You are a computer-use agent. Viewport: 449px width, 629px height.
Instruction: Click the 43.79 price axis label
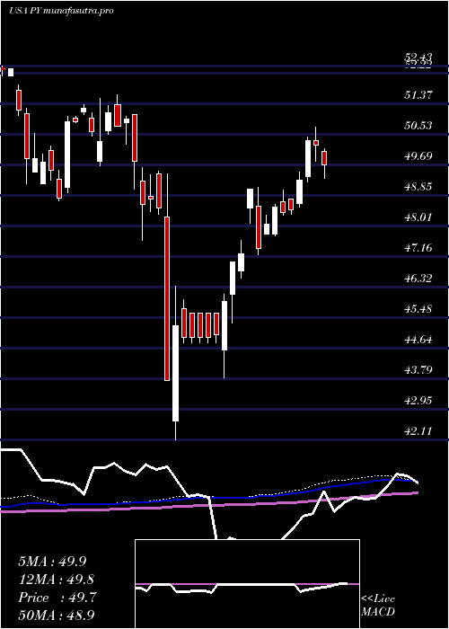[418, 369]
